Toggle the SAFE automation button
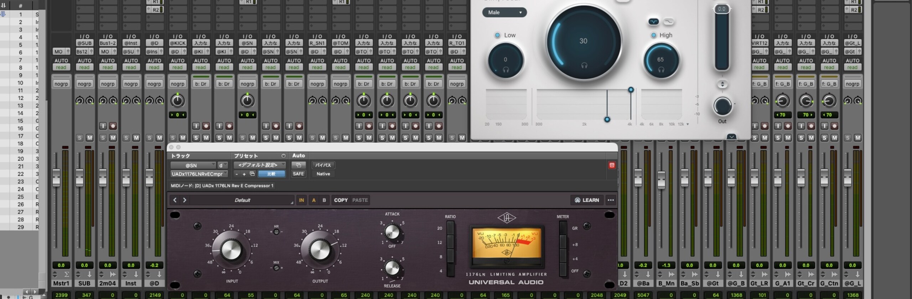Image resolution: width=912 pixels, height=299 pixels. pyautogui.click(x=298, y=174)
